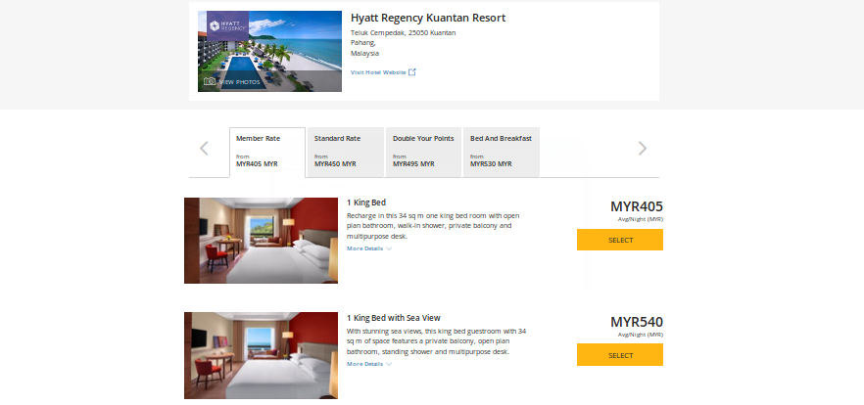Click the camera icon on hotel photo
864x405 pixels.
[210, 81]
